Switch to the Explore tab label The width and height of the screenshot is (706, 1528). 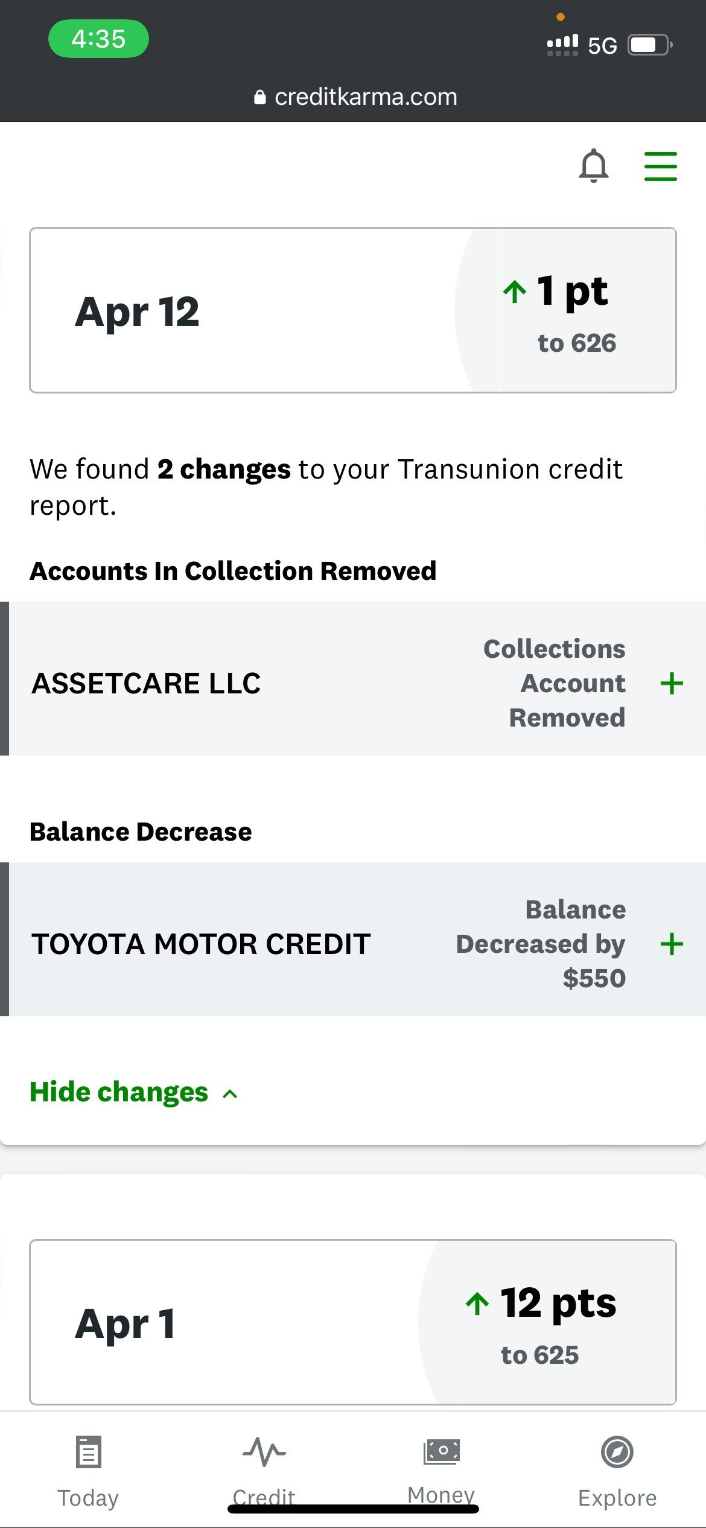617,1498
